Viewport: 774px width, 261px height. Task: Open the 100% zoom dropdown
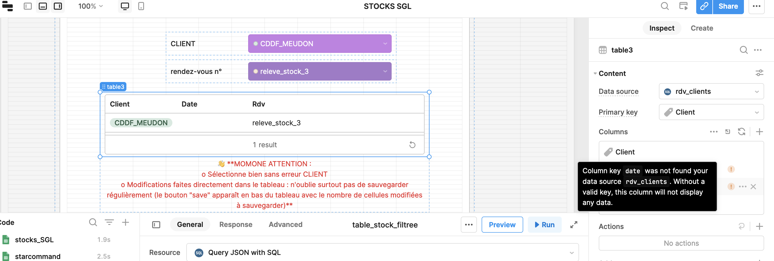(x=91, y=6)
